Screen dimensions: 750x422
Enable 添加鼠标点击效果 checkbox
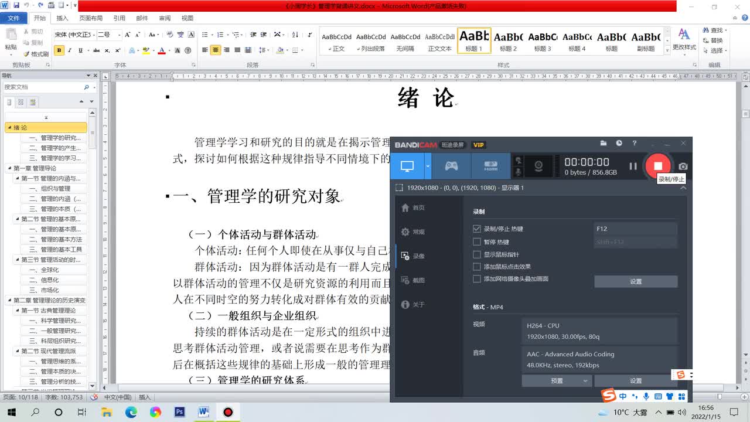[477, 267]
